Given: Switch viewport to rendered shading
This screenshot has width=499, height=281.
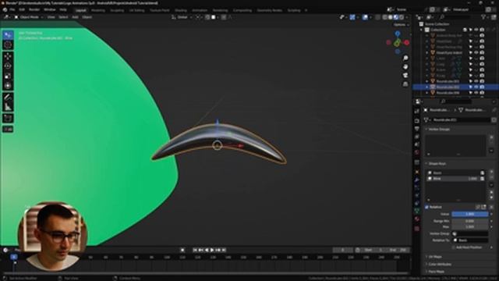Looking at the screenshot, I should 402,17.
